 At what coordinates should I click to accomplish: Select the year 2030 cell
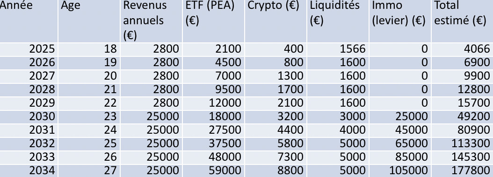click(x=29, y=116)
